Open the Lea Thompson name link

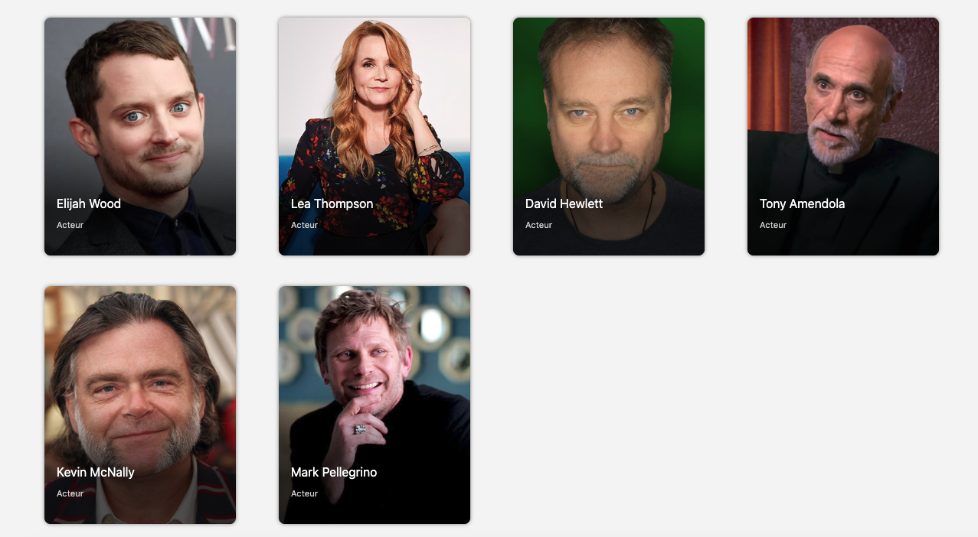click(x=332, y=203)
